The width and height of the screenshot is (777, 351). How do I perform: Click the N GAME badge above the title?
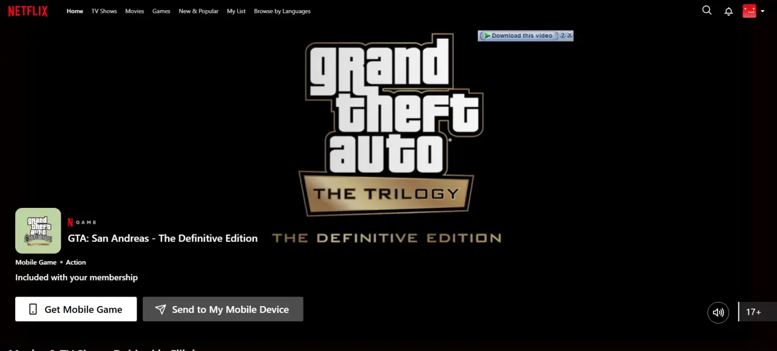pos(82,222)
